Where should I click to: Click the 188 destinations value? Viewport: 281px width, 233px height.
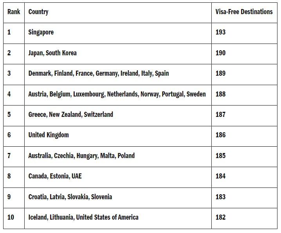(220, 94)
